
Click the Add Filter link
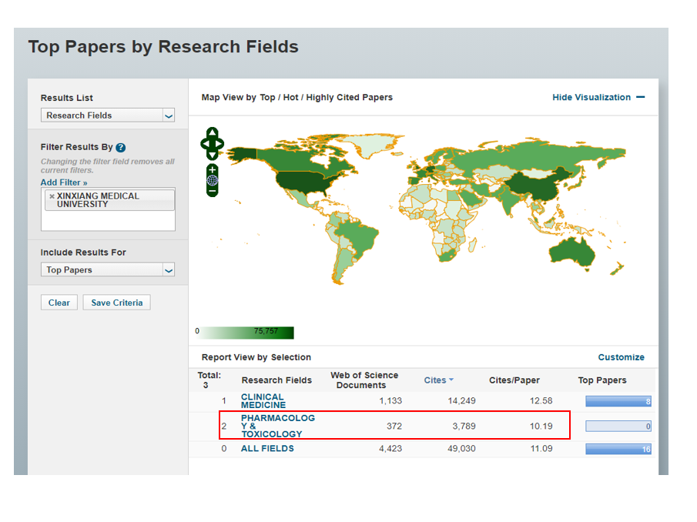click(x=64, y=182)
